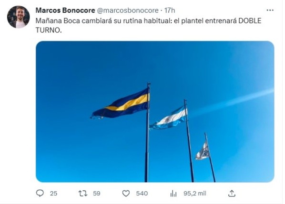Visit the @marcosbonocore handle link
285x204 pixels.
click(x=128, y=10)
